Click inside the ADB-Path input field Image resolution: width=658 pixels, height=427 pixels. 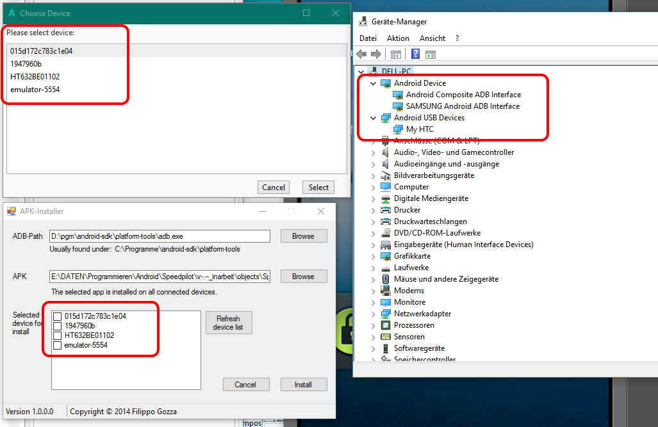click(160, 236)
